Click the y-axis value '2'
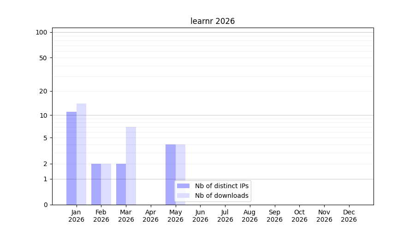The image size is (415, 230). (x=45, y=164)
